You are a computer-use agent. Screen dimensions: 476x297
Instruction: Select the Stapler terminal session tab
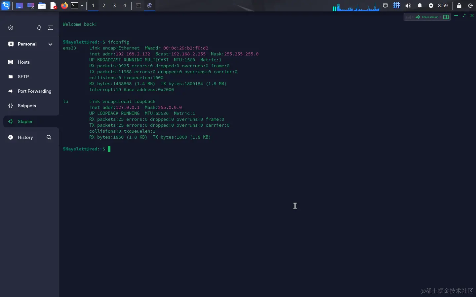tap(31, 121)
